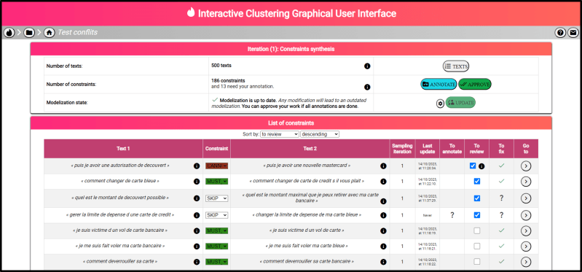Show info for text 'puis je avoir une nouvelle mastercard'
The image size is (582, 272).
[x=383, y=166]
